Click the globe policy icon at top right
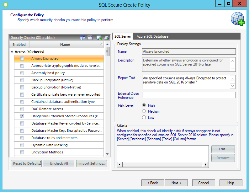The height and width of the screenshot is (192, 249). tap(237, 19)
